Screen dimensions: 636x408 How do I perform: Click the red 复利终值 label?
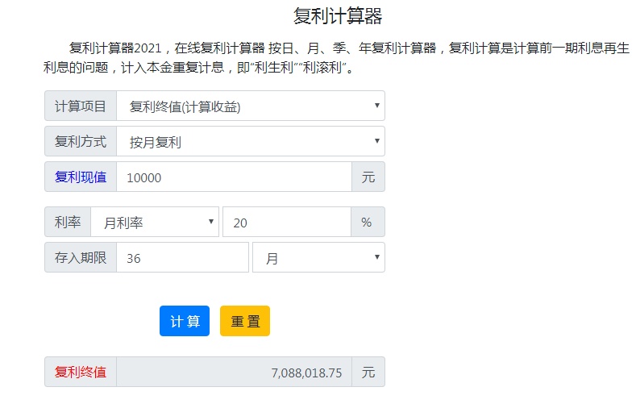click(81, 372)
